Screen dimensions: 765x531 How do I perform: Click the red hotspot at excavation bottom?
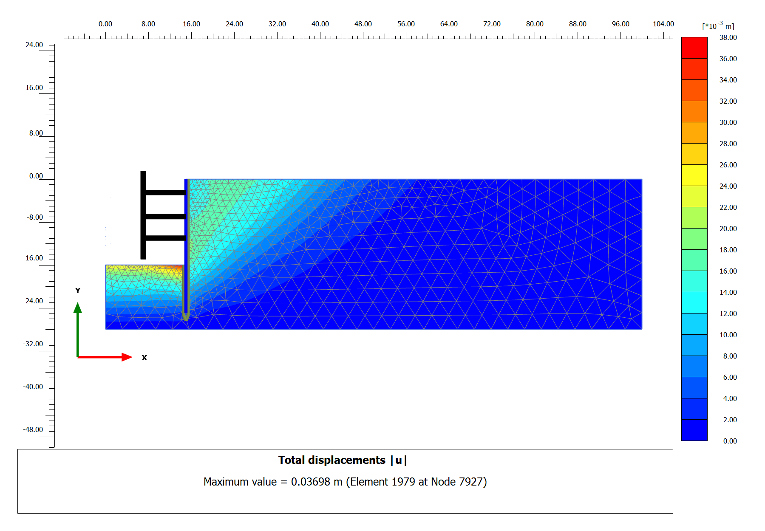pyautogui.click(x=175, y=268)
